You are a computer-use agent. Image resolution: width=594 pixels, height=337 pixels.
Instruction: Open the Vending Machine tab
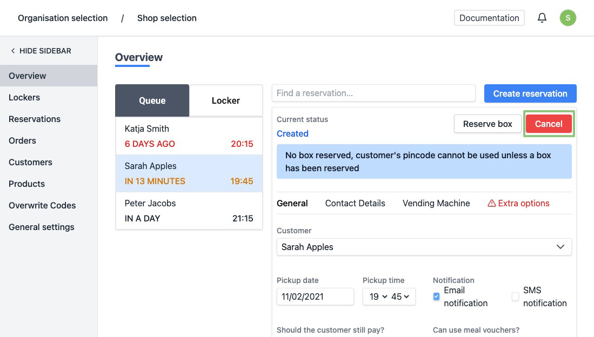coord(436,203)
